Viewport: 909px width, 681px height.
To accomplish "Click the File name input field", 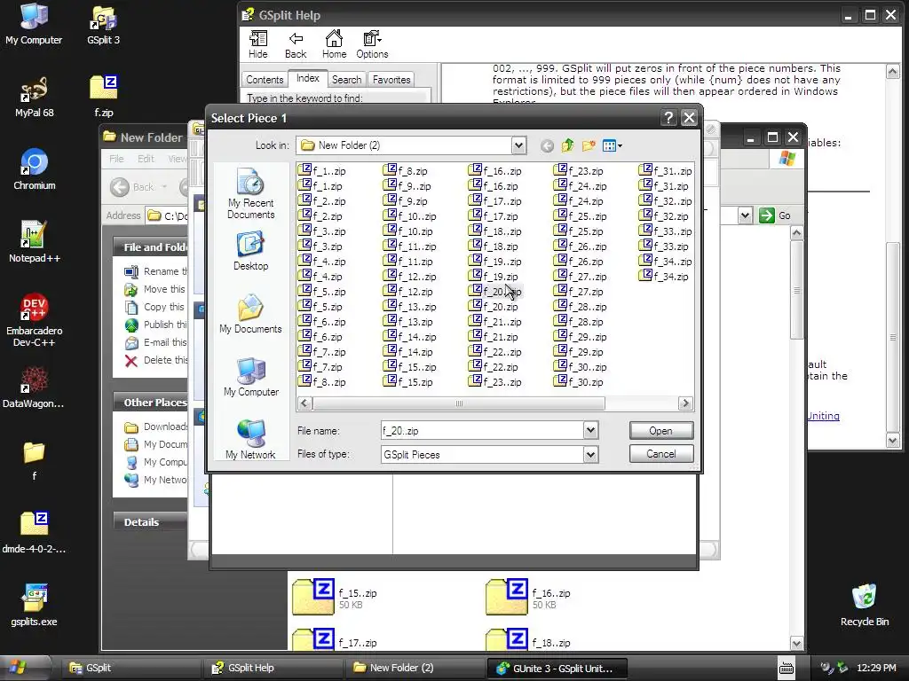I will point(481,430).
